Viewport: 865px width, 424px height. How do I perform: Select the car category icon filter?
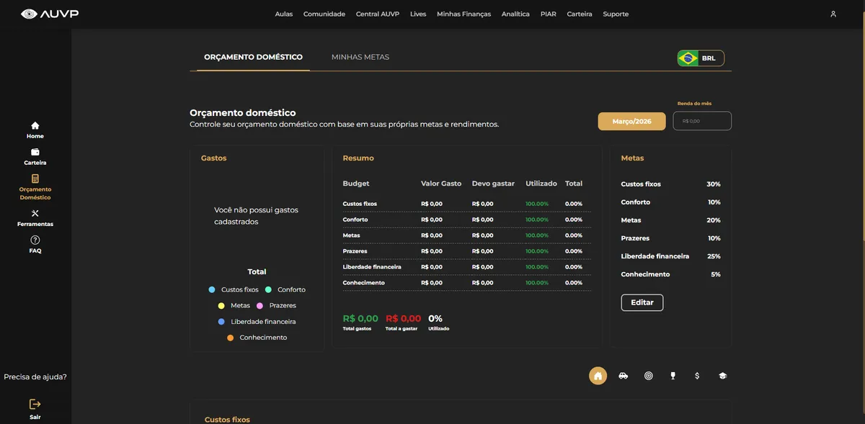(x=623, y=376)
